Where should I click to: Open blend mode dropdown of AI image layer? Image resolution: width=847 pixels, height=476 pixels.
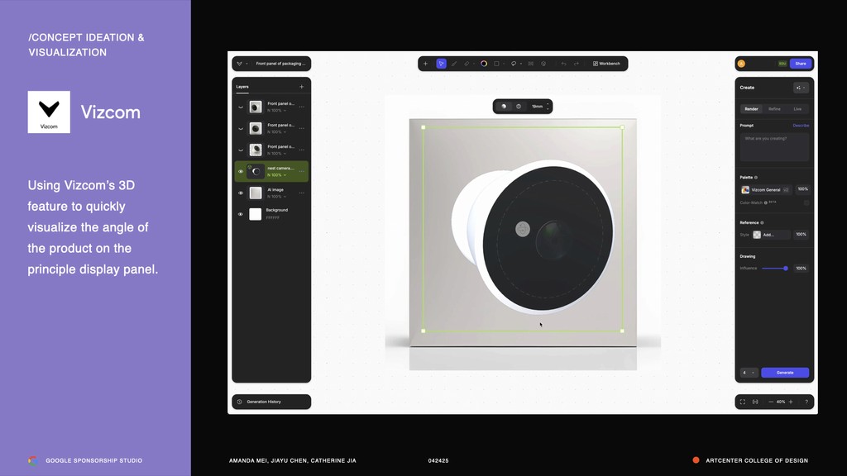276,197
